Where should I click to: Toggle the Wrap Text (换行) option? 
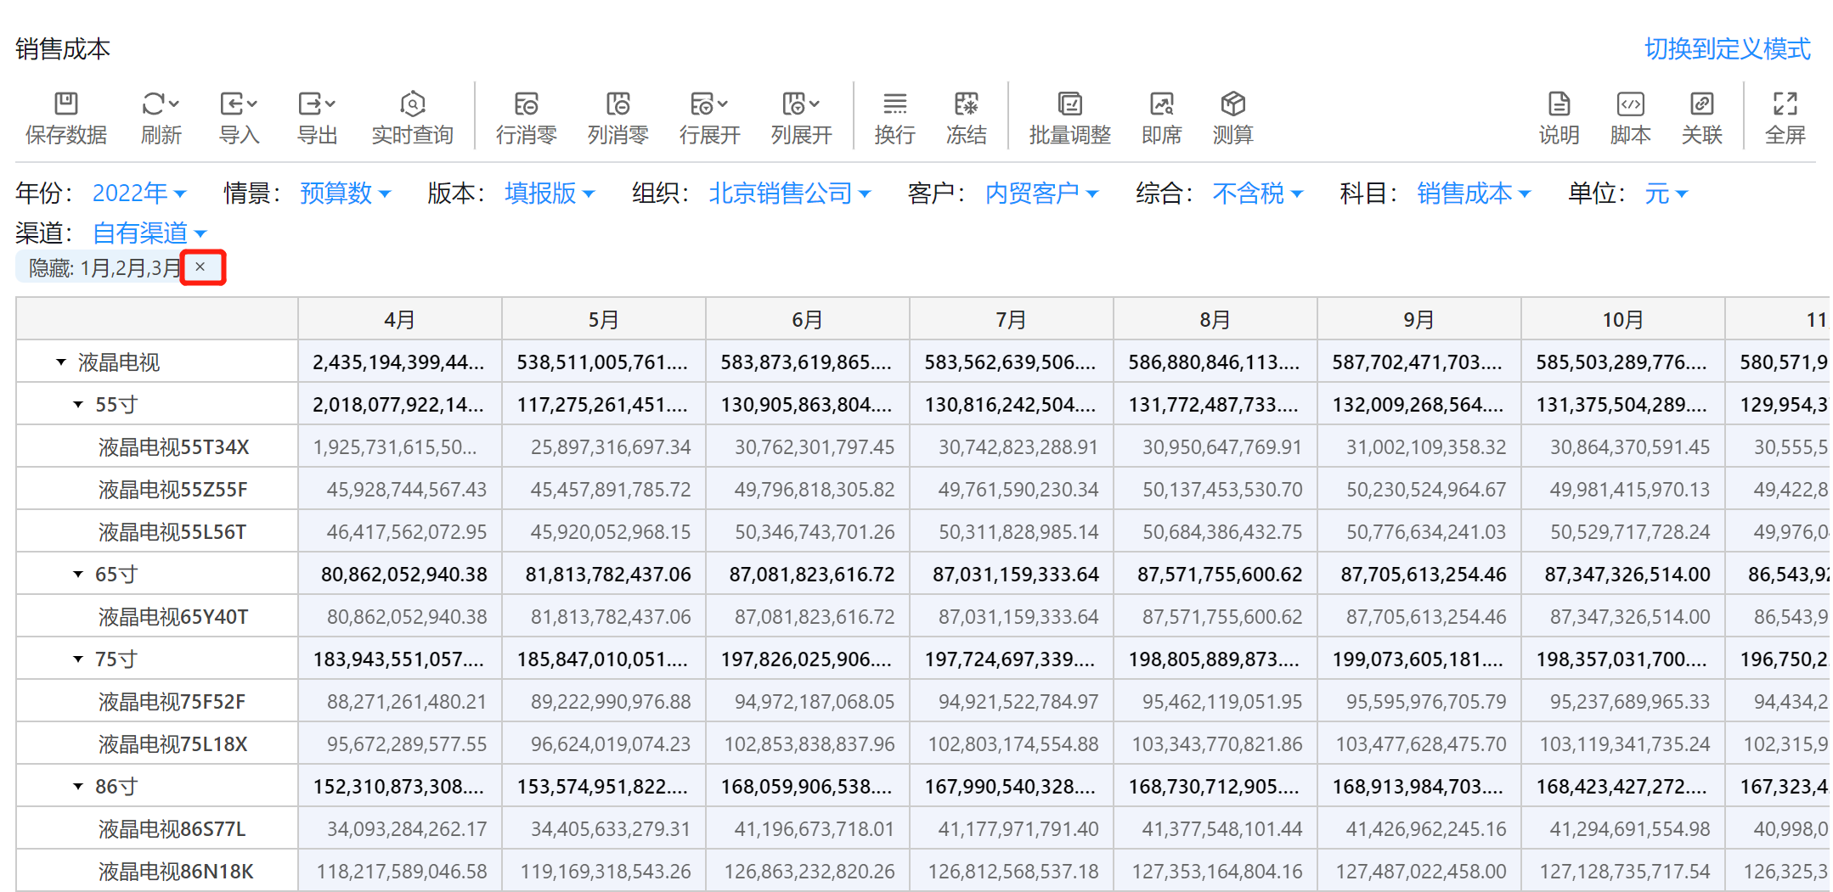(894, 104)
